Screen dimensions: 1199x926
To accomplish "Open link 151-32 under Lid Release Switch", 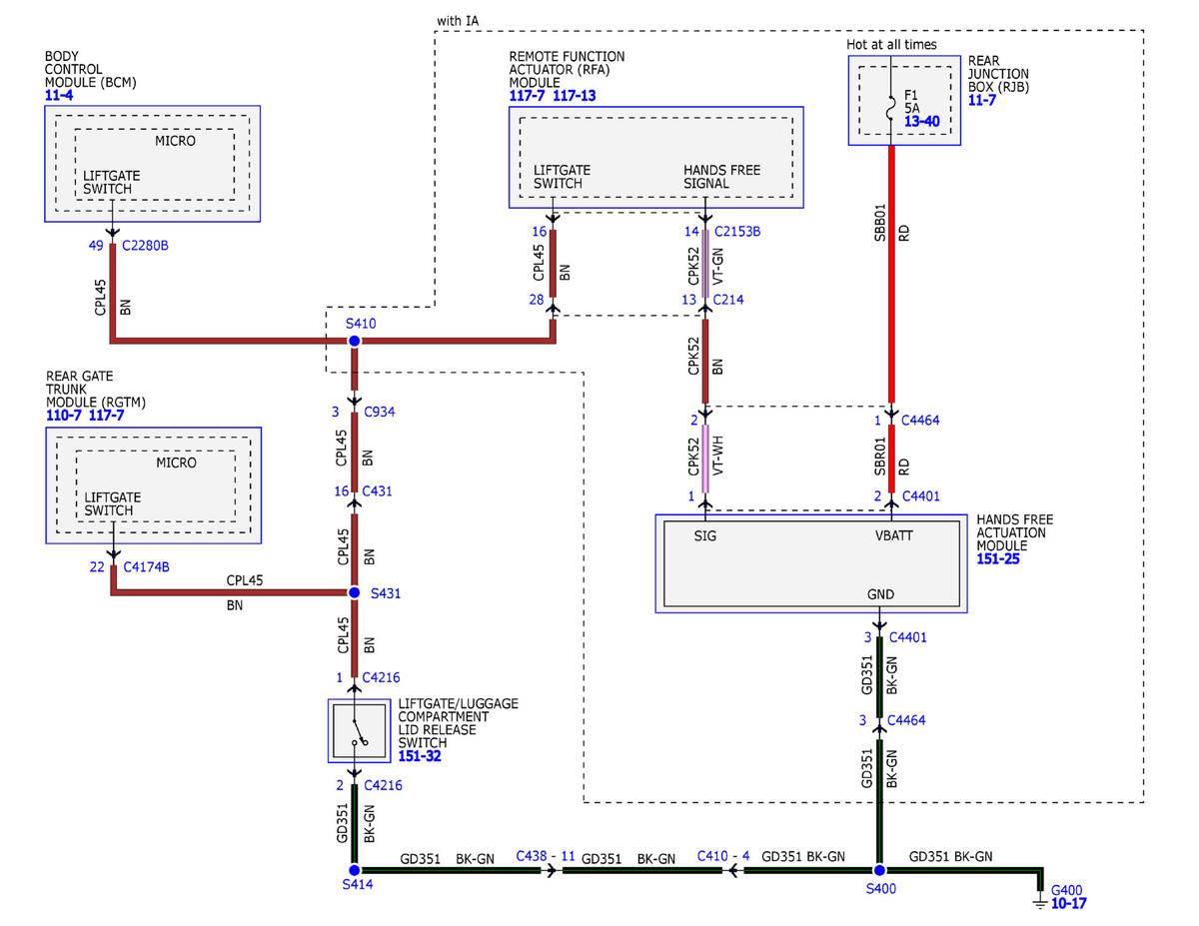I will (420, 756).
